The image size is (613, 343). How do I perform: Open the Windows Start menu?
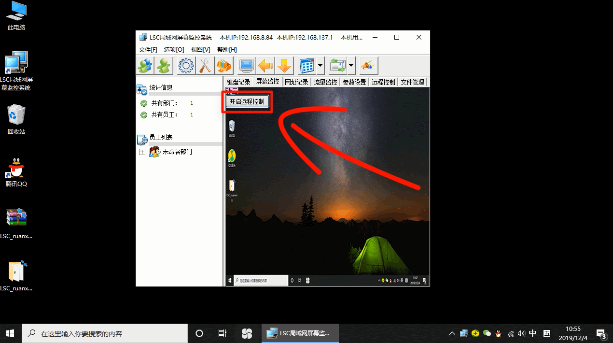click(x=10, y=333)
